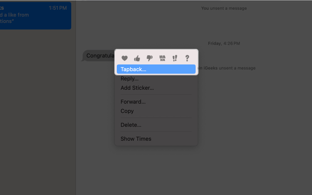React with the double exclamation Tapback
Image resolution: width=312 pixels, height=195 pixels.
coord(175,58)
